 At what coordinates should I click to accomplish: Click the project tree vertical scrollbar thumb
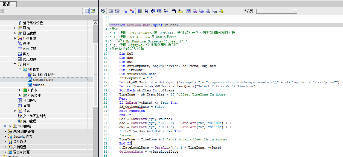pos(95,75)
